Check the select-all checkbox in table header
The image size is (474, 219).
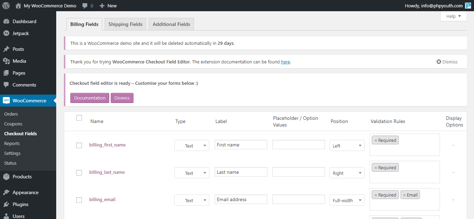(x=79, y=118)
